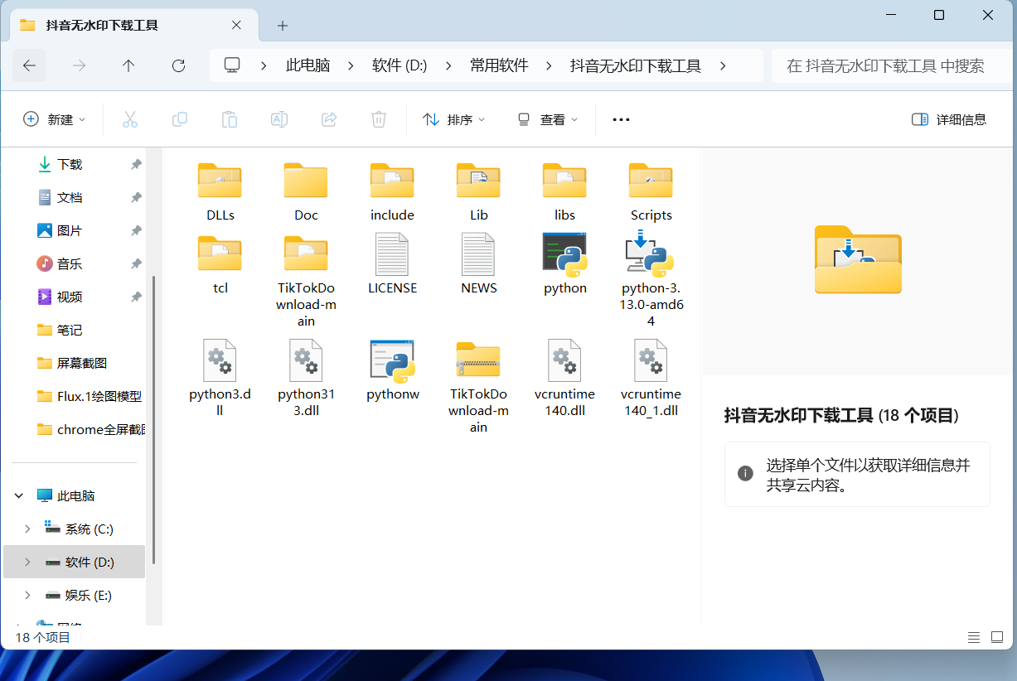Click 常用软件 in the address bar
The height and width of the screenshot is (681, 1017).
[x=499, y=65]
